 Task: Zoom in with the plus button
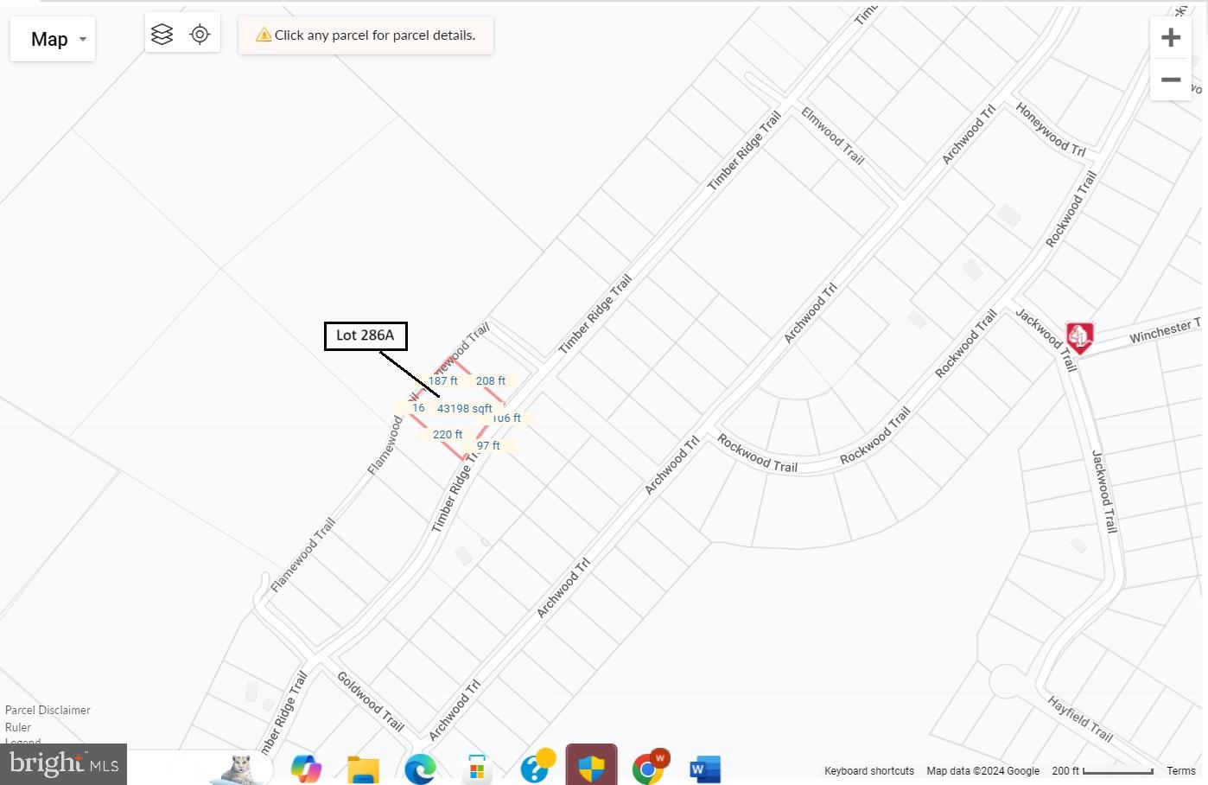[x=1171, y=38]
